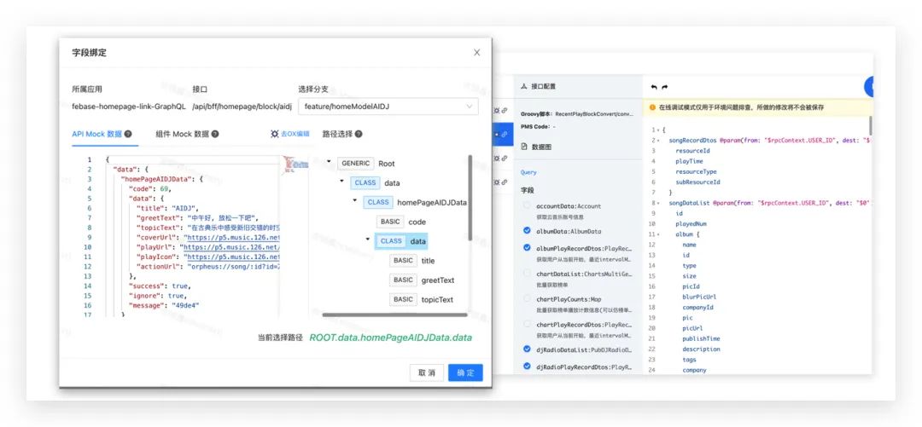Click blurPicUrl on line 17 of background editor
This screenshot has width=922, height=427.
699,297
